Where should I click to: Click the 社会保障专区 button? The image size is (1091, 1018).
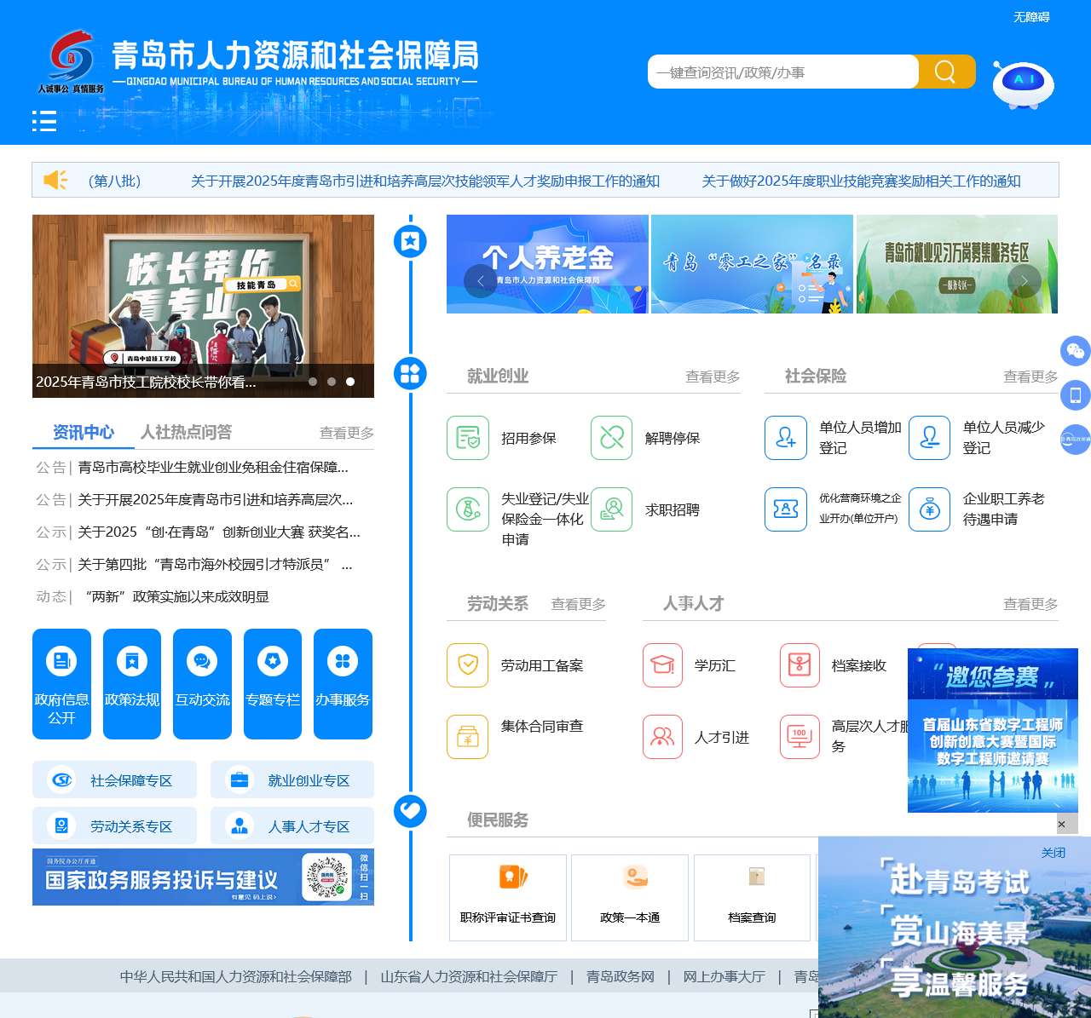tap(114, 779)
